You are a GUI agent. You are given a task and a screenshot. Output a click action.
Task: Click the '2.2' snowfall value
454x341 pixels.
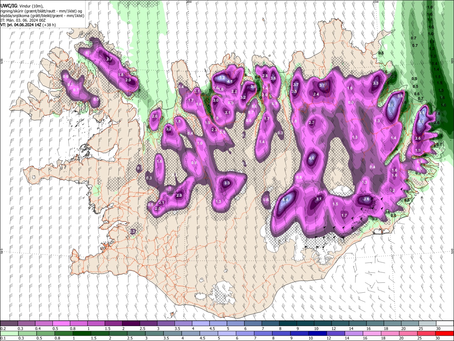[x=234, y=91]
